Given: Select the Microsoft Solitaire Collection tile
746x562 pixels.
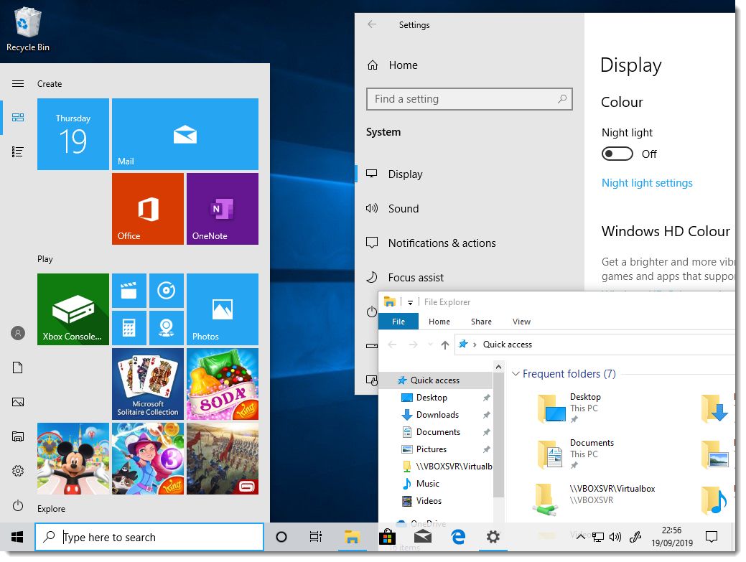Looking at the screenshot, I should (x=148, y=384).
